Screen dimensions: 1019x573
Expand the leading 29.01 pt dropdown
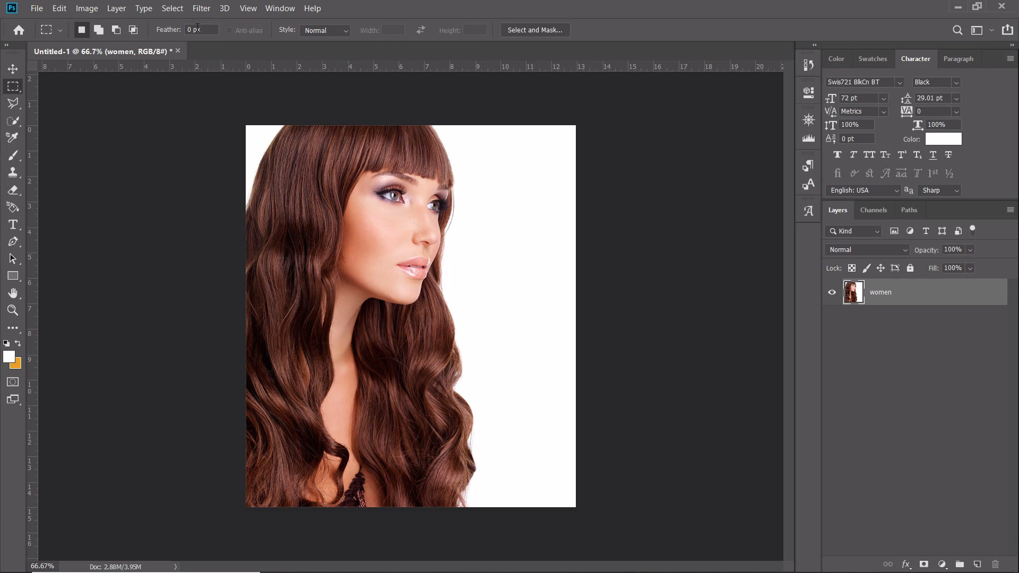tap(956, 99)
